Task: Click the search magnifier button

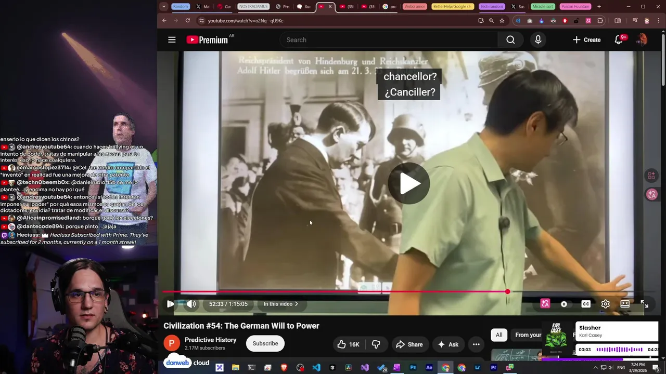Action: (x=510, y=39)
